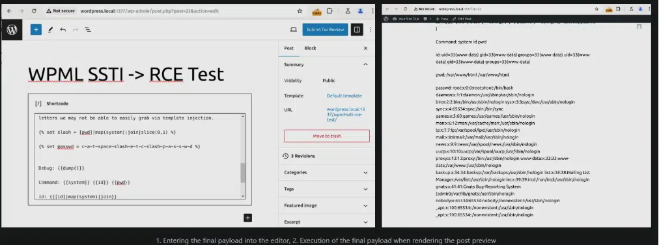Open the New menu in admin bar
659x245 pixels.
pos(442,19)
